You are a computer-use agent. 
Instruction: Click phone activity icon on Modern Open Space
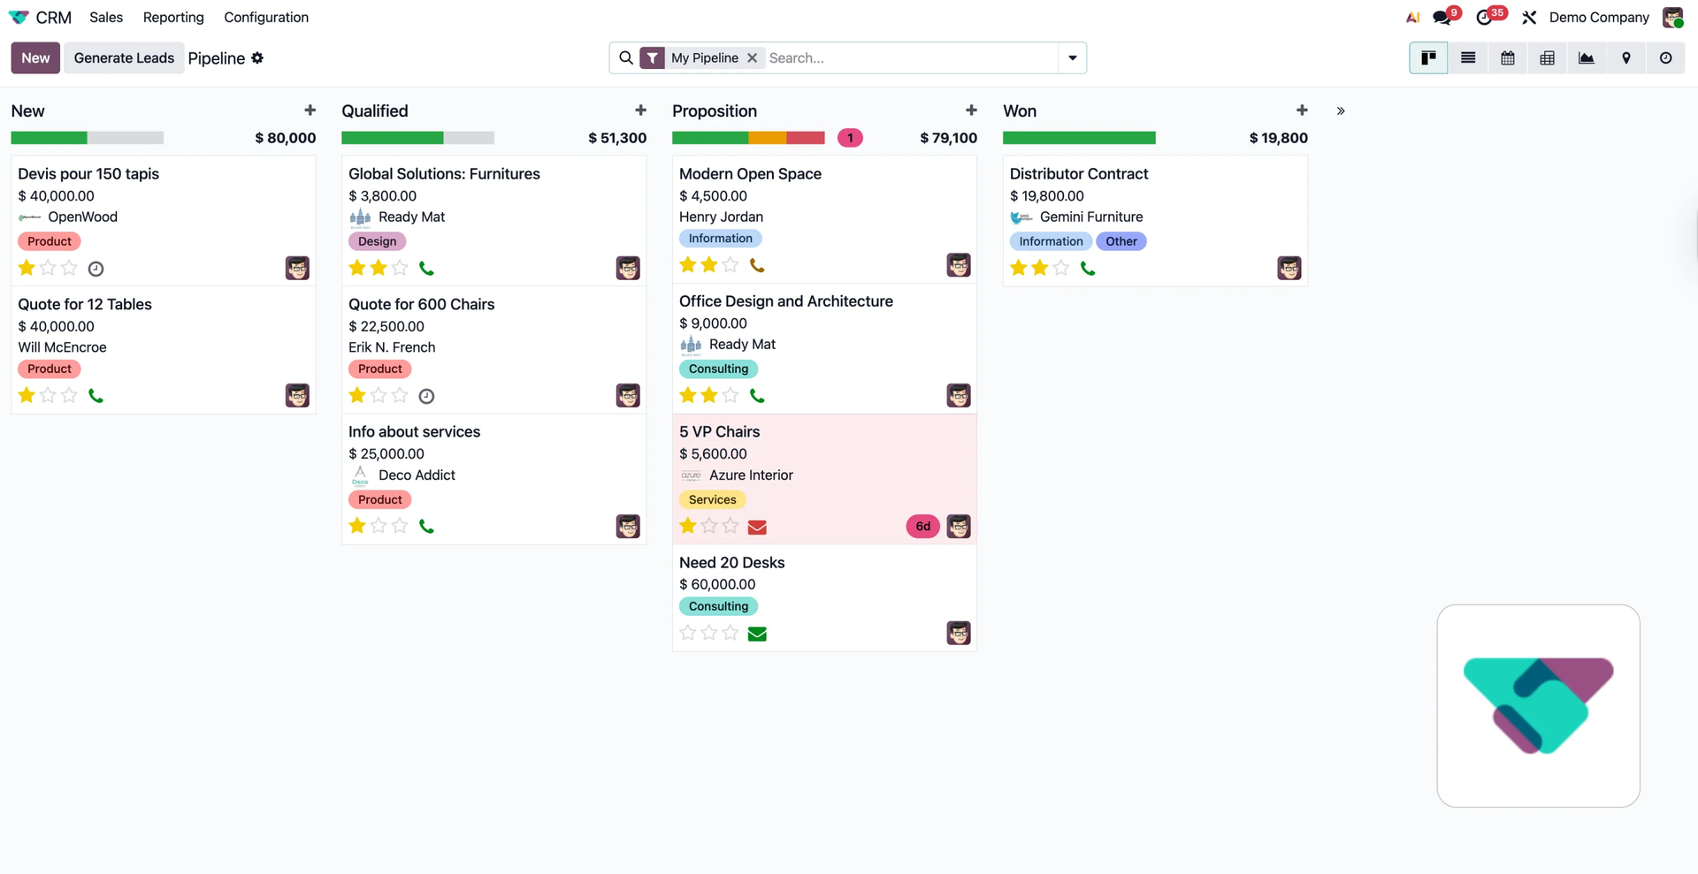click(x=757, y=265)
